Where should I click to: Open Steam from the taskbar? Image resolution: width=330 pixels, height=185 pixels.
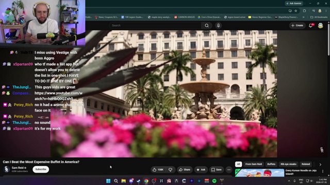[x=139, y=181]
